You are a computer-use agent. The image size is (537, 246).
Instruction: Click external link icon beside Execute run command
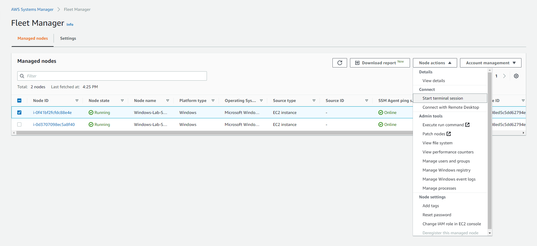coord(467,125)
